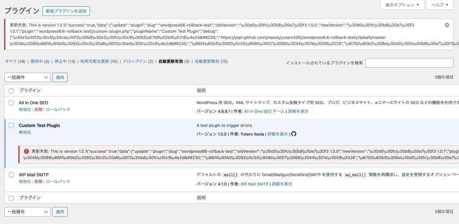This screenshot has height=224, width=459.
Task: Click 削除 under WP Mail SMTP
Action: 39,181
